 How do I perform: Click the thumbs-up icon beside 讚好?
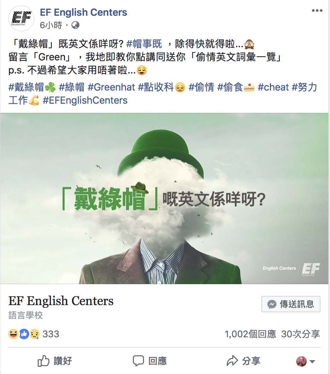tap(43, 361)
